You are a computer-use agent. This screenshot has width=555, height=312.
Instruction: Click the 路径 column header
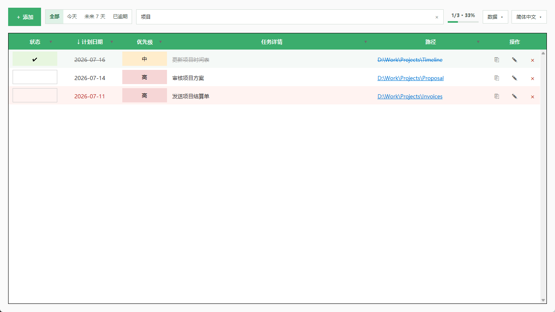pos(431,42)
